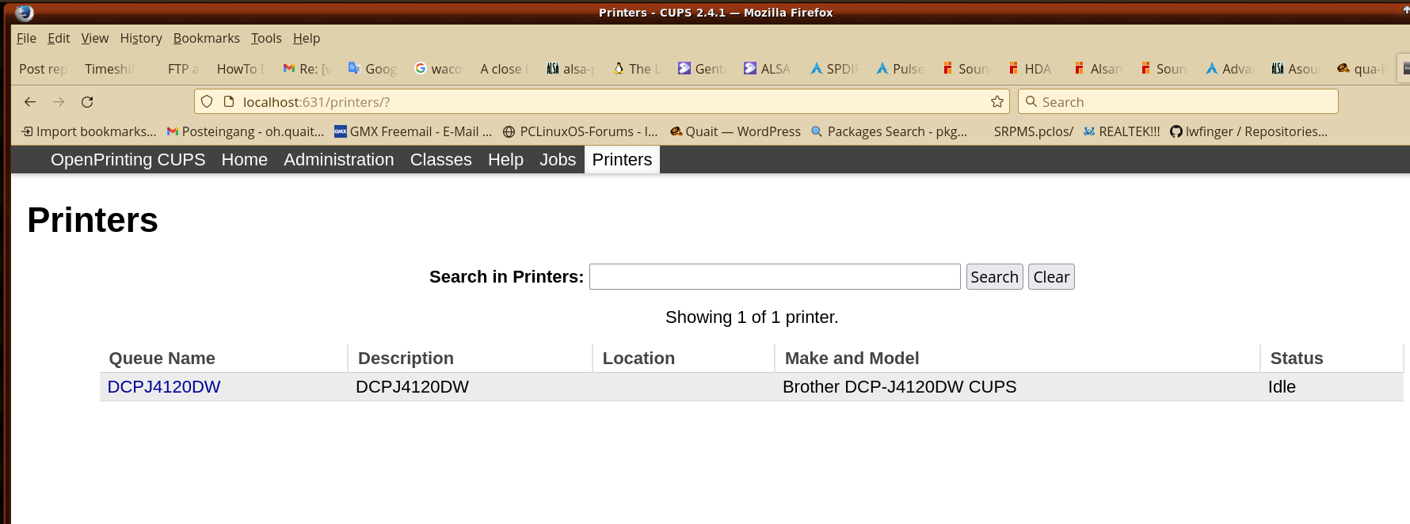The height and width of the screenshot is (524, 1410).
Task: Open the GMX Freemail bookmark
Action: click(x=413, y=131)
